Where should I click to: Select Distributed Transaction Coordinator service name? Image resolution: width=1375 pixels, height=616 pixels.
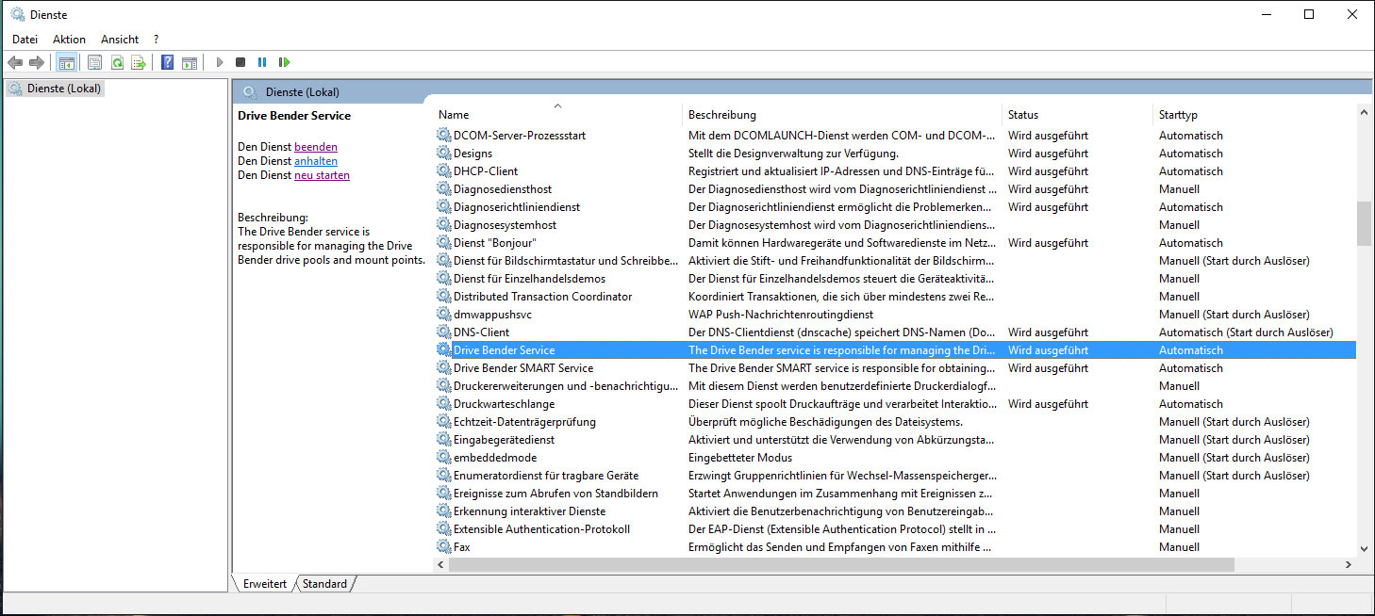[542, 296]
